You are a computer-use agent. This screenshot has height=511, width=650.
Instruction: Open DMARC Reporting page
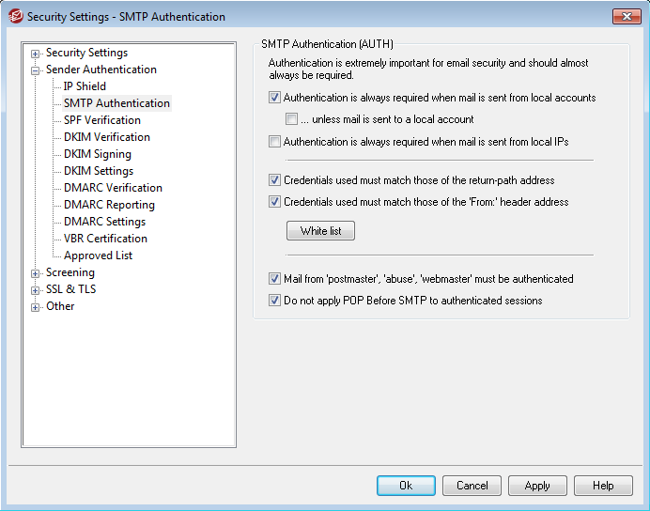click(109, 205)
